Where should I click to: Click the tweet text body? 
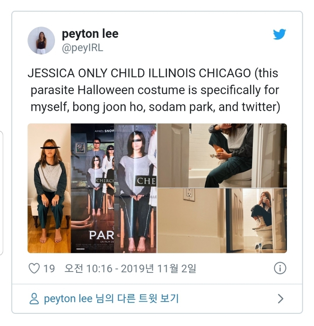pyautogui.click(x=154, y=90)
